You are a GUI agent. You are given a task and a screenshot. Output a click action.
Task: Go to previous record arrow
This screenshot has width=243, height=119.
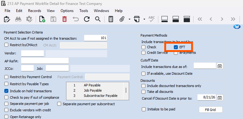coord(211,19)
